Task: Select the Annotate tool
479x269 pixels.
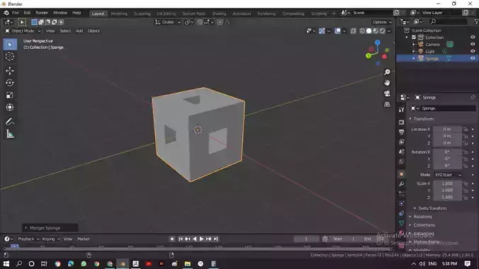Action: (x=10, y=122)
